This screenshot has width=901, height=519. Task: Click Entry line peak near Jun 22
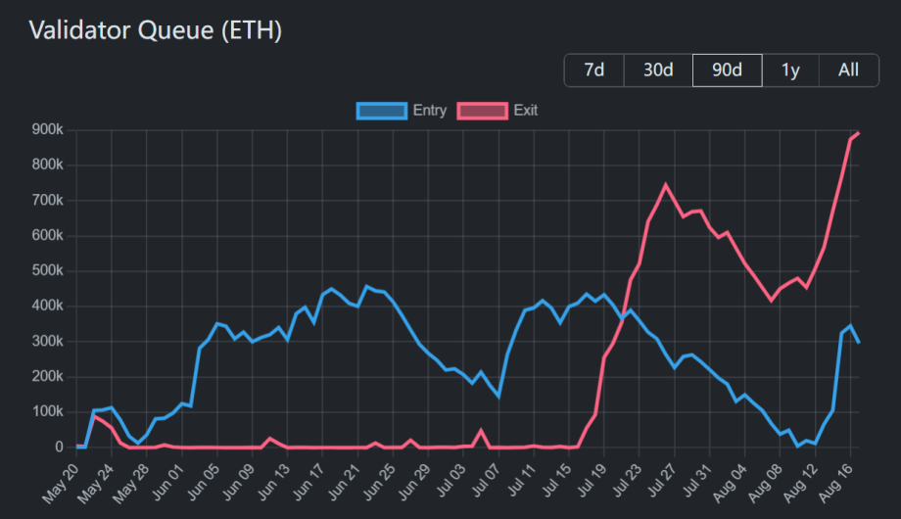[x=367, y=287]
